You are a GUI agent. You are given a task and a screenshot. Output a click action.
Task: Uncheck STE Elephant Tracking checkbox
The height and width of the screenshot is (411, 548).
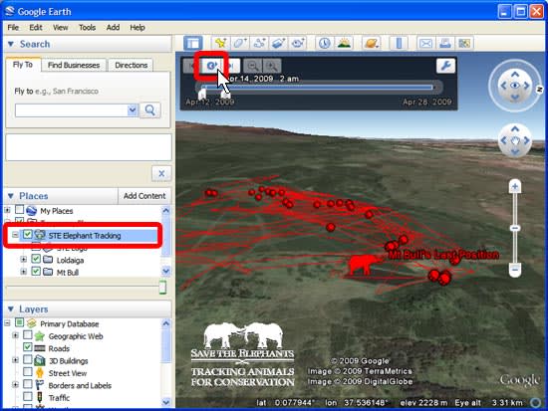pos(27,235)
